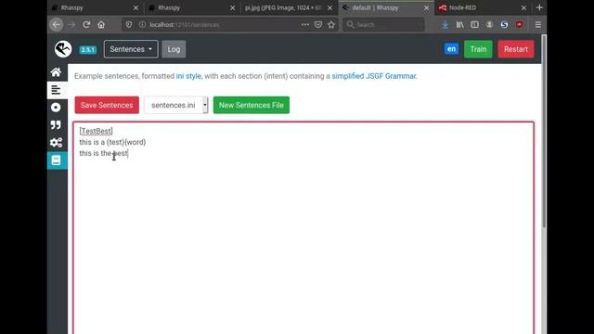This screenshot has width=594, height=334.
Task: Click the browser Search field
Action: coord(383,25)
